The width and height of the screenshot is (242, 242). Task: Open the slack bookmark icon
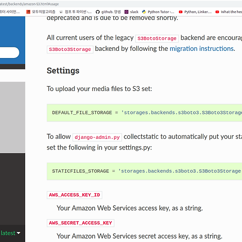click(x=126, y=12)
